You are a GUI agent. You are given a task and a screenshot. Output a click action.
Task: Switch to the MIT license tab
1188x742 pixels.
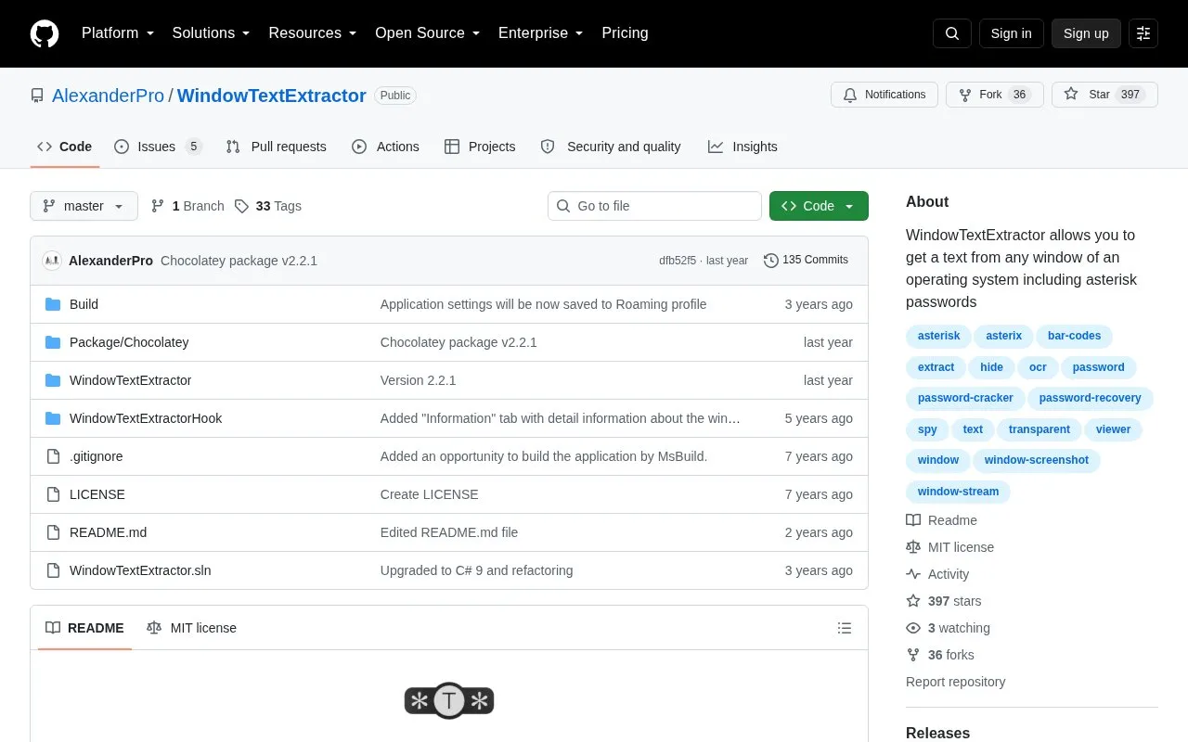click(191, 628)
